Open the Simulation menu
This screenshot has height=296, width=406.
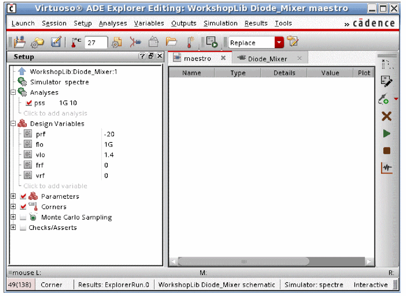click(x=221, y=23)
